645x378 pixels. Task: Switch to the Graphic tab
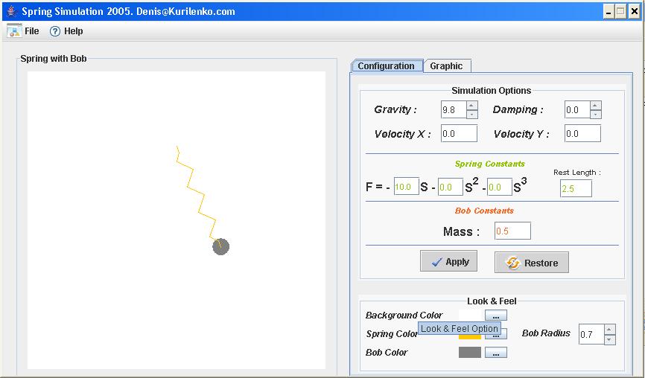(446, 66)
